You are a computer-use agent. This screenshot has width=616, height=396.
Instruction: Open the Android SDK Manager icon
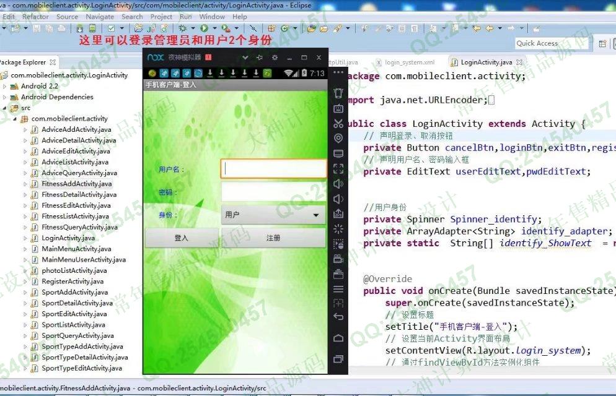[x=80, y=28]
